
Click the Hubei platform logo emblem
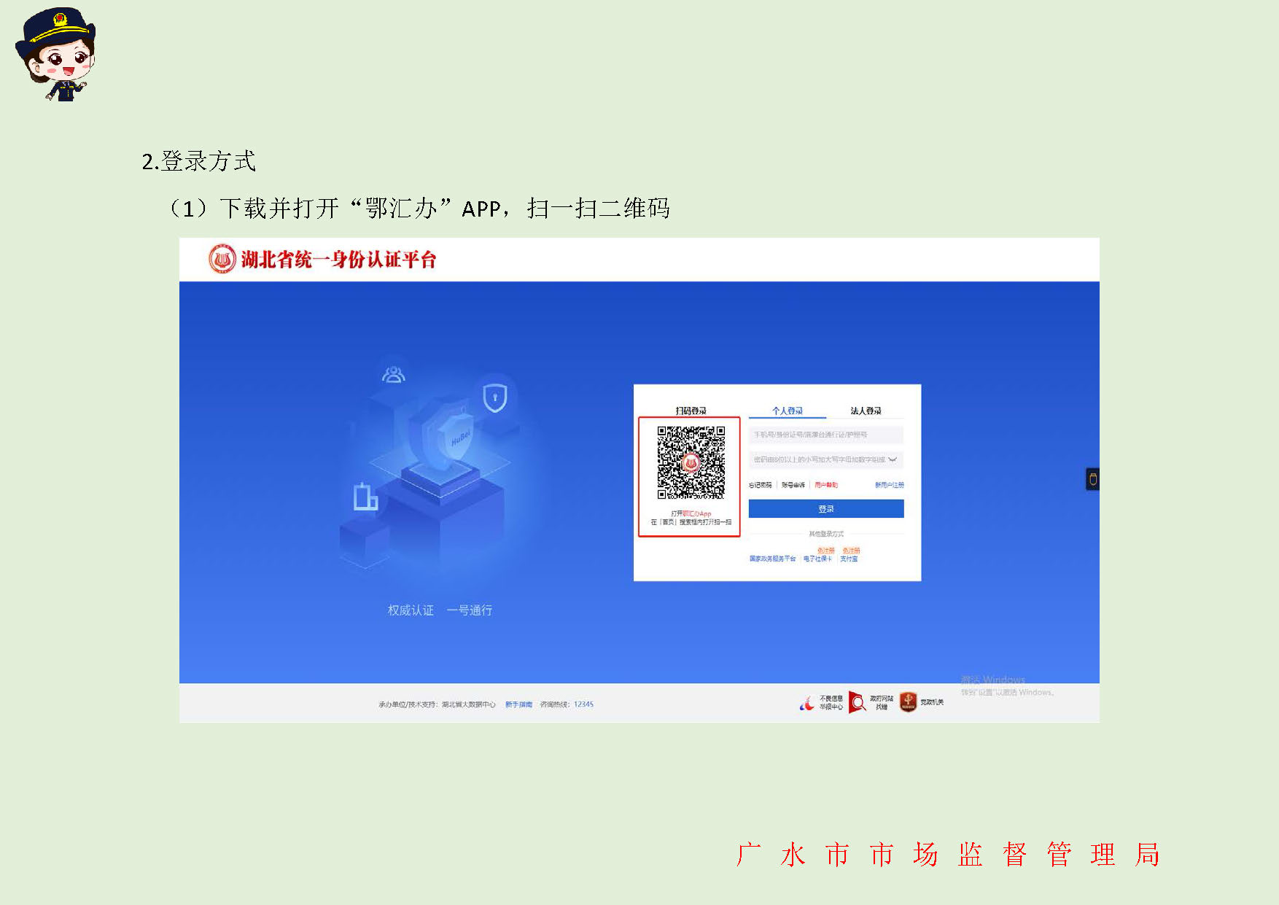click(222, 259)
